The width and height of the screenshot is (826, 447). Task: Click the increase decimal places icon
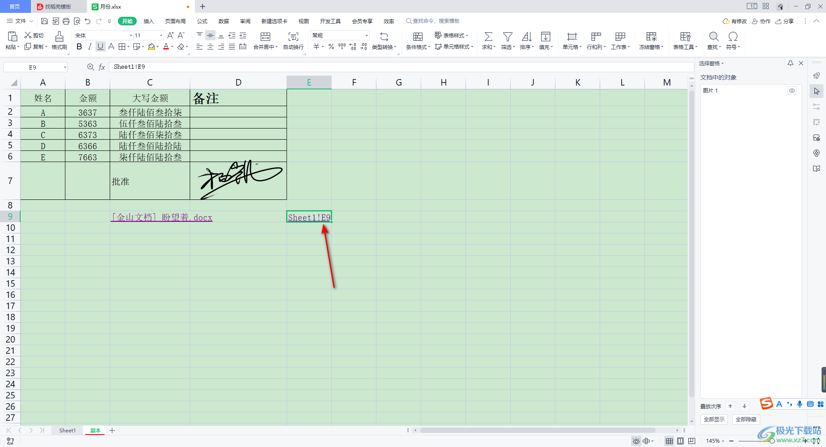click(353, 46)
